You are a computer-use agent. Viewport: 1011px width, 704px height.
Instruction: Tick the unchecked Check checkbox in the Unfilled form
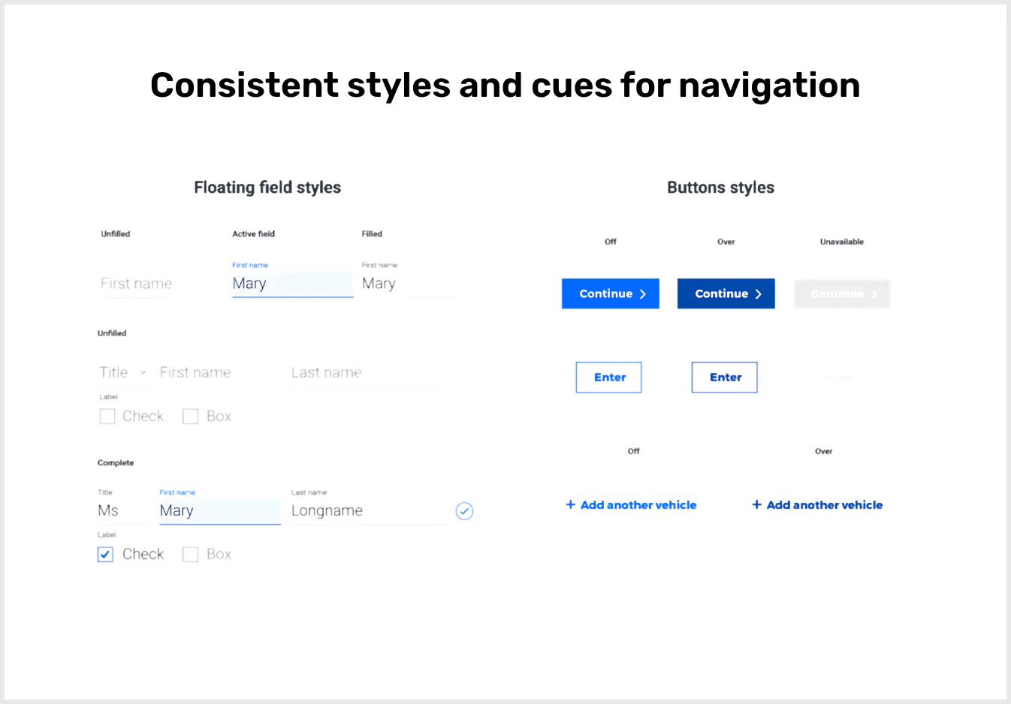(107, 417)
